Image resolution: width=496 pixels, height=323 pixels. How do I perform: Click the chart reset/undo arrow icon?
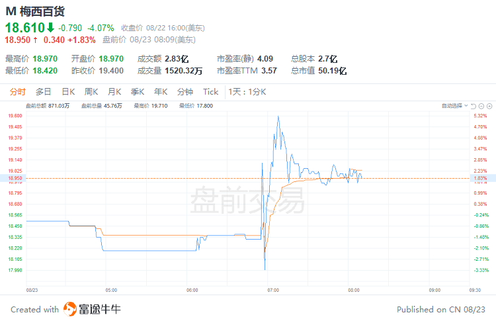point(474,106)
